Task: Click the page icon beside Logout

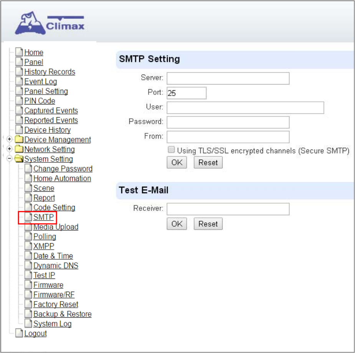Action: point(19,333)
